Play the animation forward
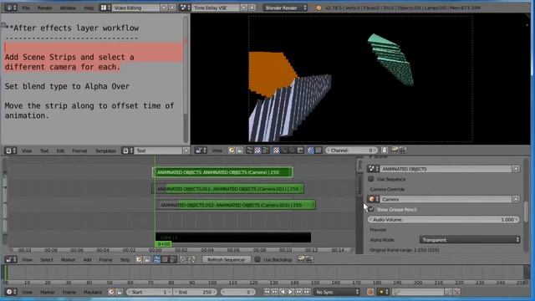535x301 pixels. [291, 292]
